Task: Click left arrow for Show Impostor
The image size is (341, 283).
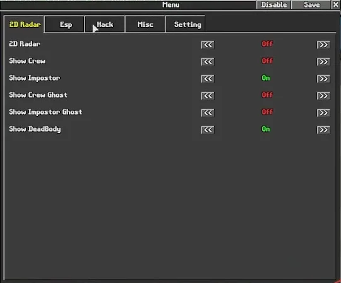Action: point(208,79)
